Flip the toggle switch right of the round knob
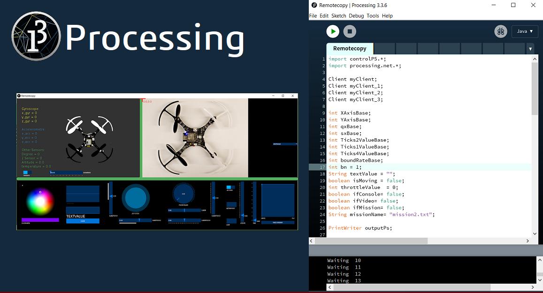543x293 pixels. click(230, 187)
